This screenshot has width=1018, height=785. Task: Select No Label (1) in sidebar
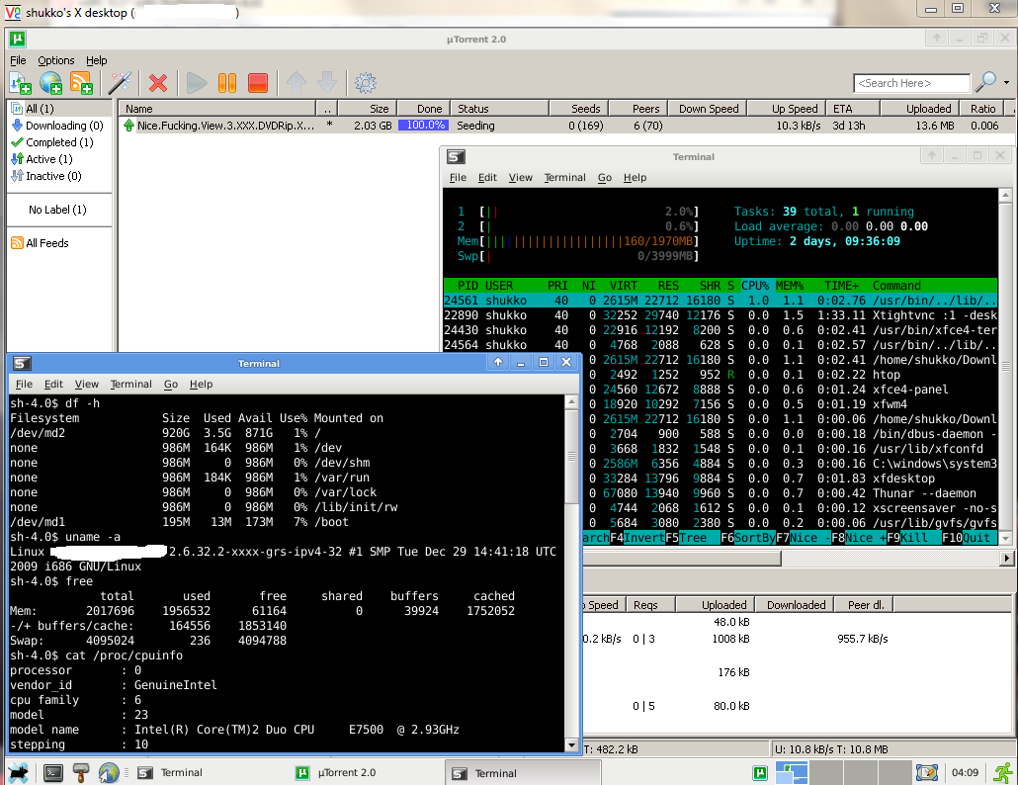[x=57, y=210]
